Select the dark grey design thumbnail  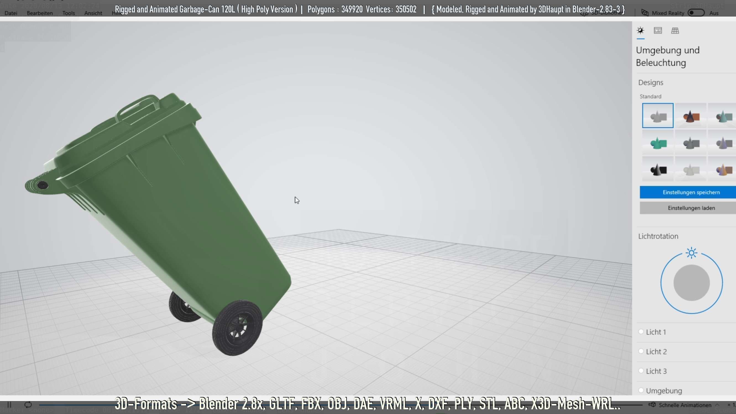point(691,142)
